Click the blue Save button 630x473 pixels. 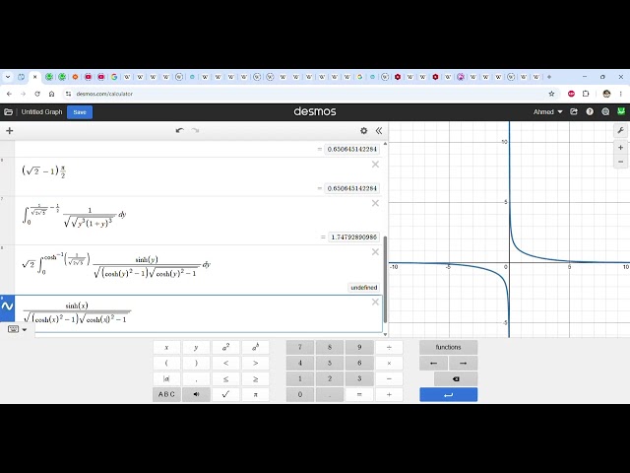[80, 112]
